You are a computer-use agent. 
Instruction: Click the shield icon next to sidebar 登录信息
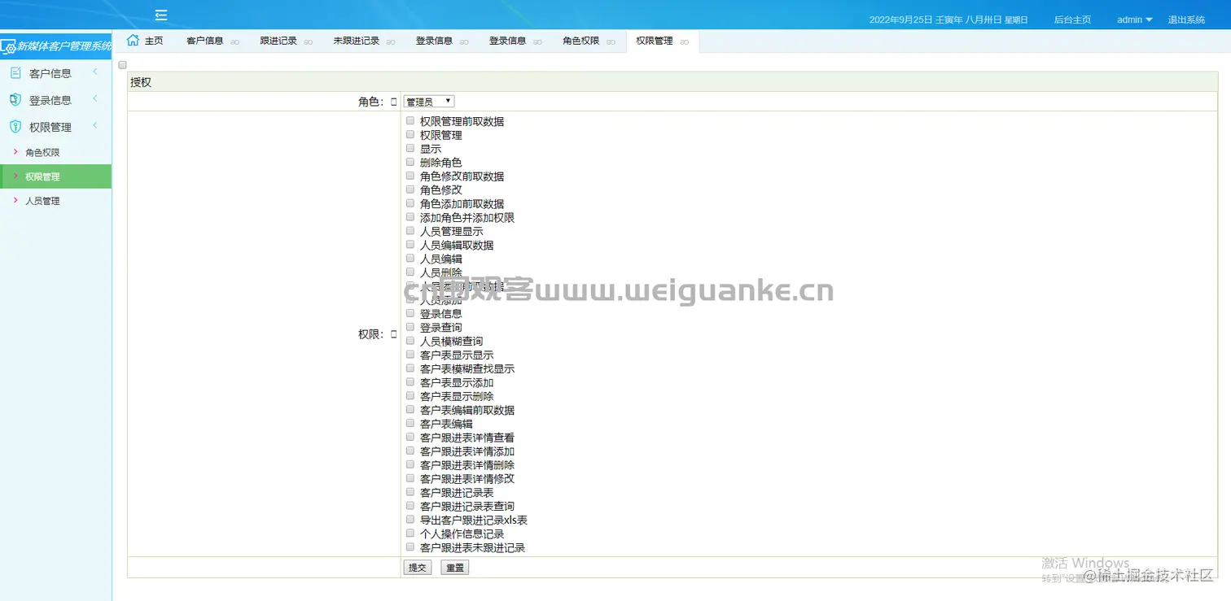15,100
